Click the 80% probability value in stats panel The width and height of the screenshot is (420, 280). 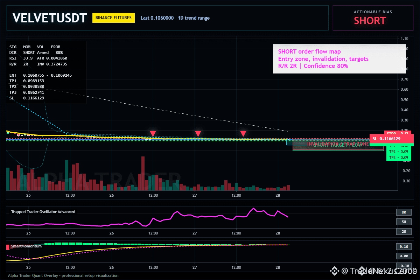(x=59, y=52)
